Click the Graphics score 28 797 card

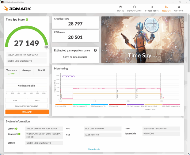tap(75, 22)
